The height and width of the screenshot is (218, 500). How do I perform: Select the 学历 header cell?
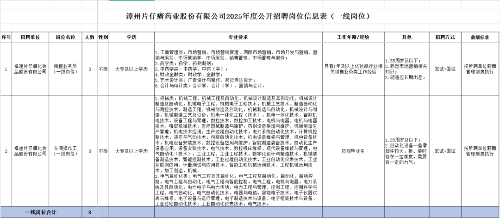click(x=131, y=37)
